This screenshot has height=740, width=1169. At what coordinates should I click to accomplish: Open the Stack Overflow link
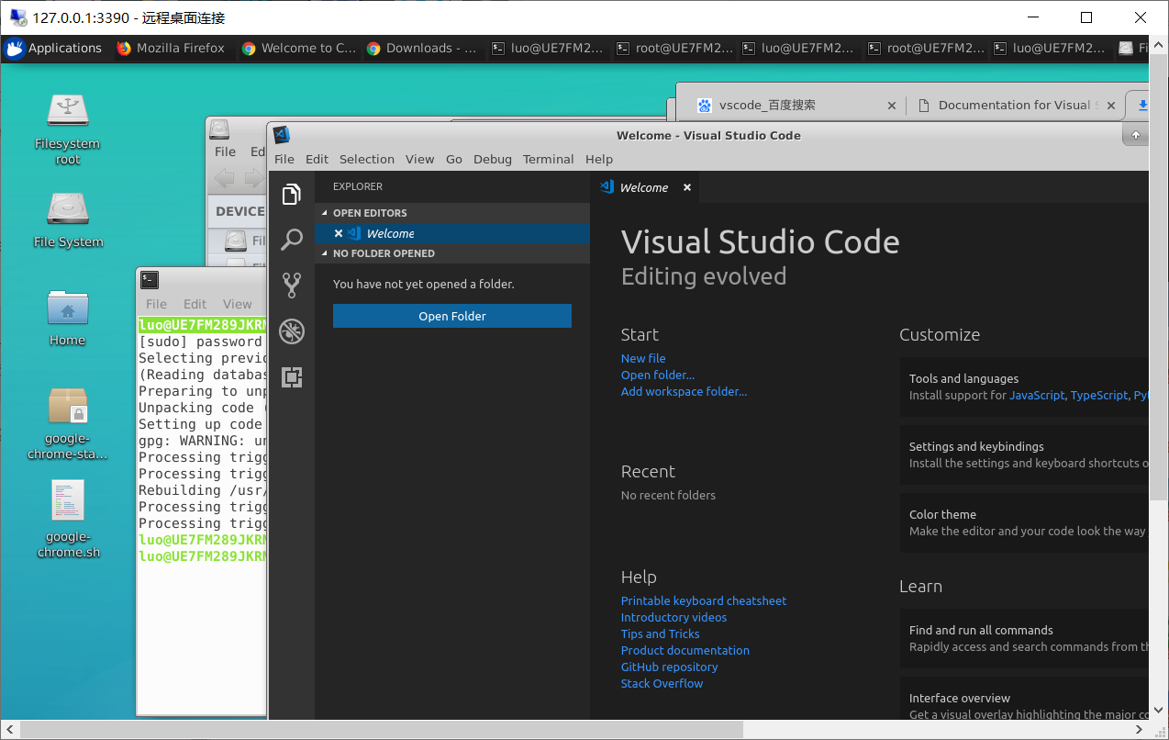(x=662, y=683)
